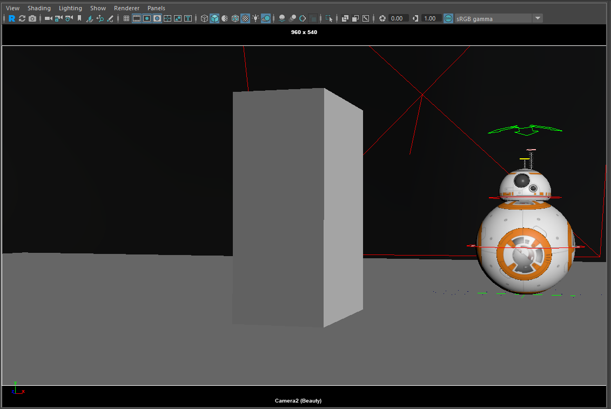The image size is (611, 409).
Task: Click the X-ray icon
Action: pos(345,18)
